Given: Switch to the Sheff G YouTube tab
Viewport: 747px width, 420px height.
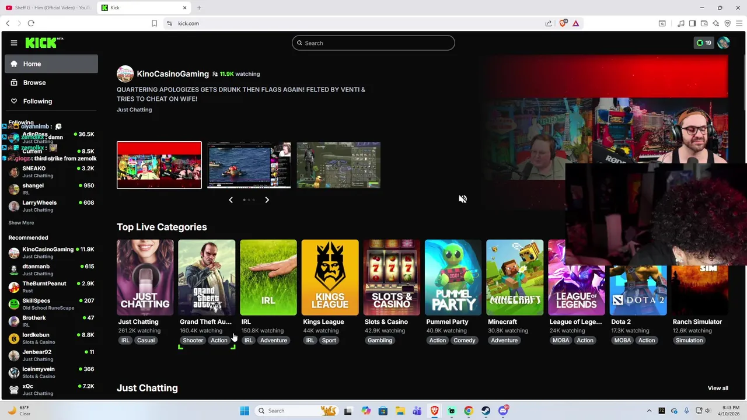Looking at the screenshot, I should click(x=48, y=8).
